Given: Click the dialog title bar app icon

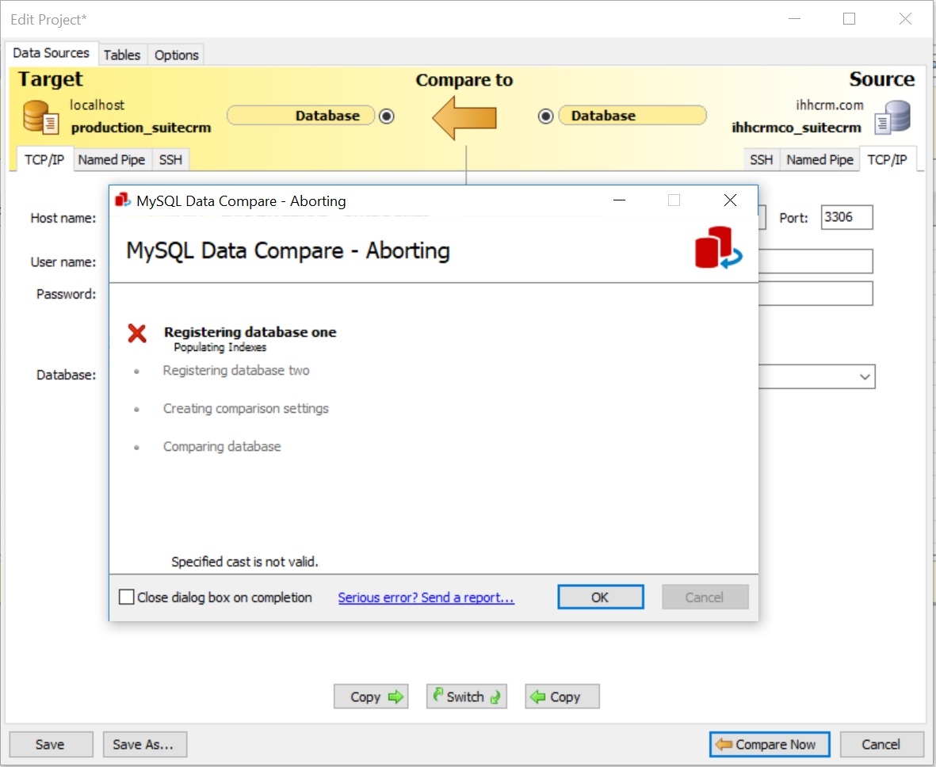Looking at the screenshot, I should coord(122,200).
